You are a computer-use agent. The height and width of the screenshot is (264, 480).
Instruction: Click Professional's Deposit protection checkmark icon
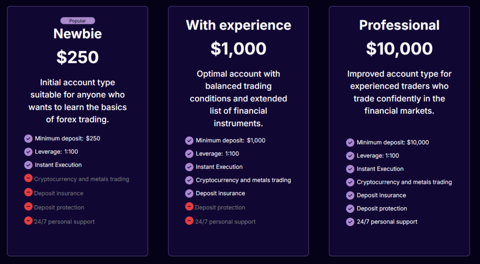pyautogui.click(x=350, y=209)
